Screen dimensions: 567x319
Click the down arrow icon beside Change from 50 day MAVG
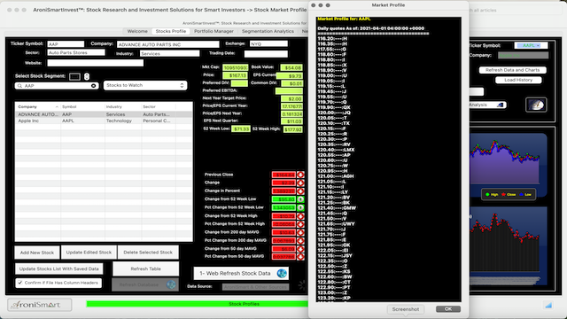300,249
